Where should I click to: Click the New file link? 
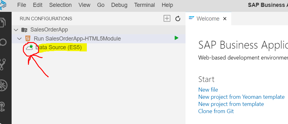[x=208, y=90]
